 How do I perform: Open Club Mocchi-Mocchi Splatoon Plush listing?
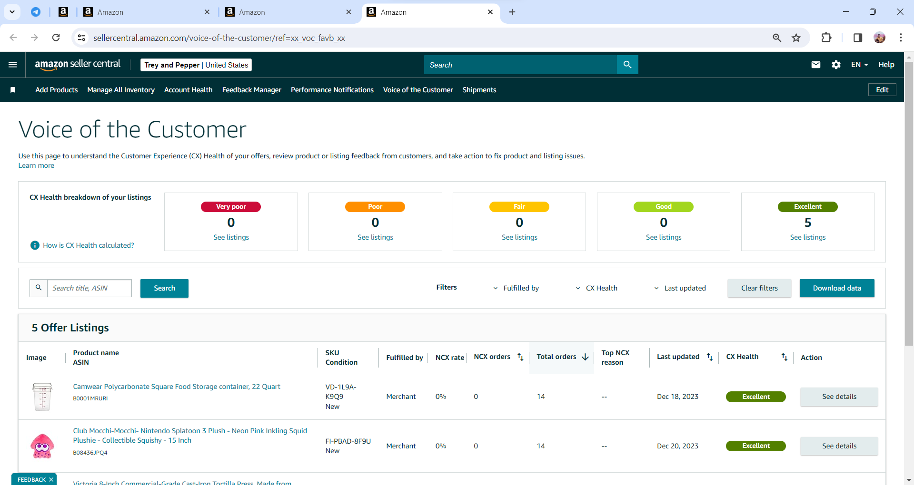[190, 436]
